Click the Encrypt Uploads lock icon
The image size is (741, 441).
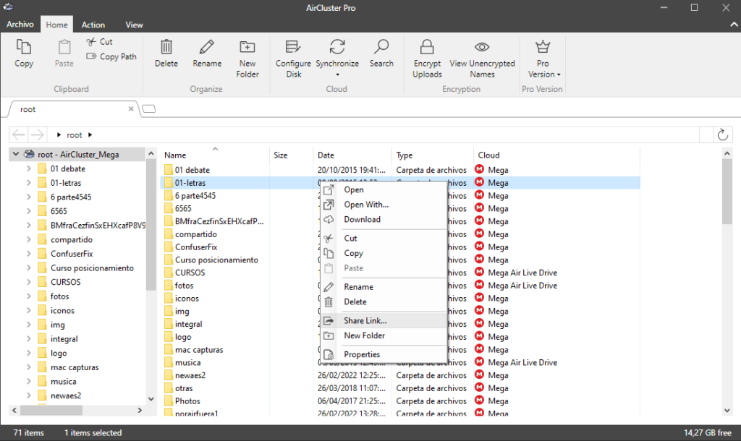point(427,47)
